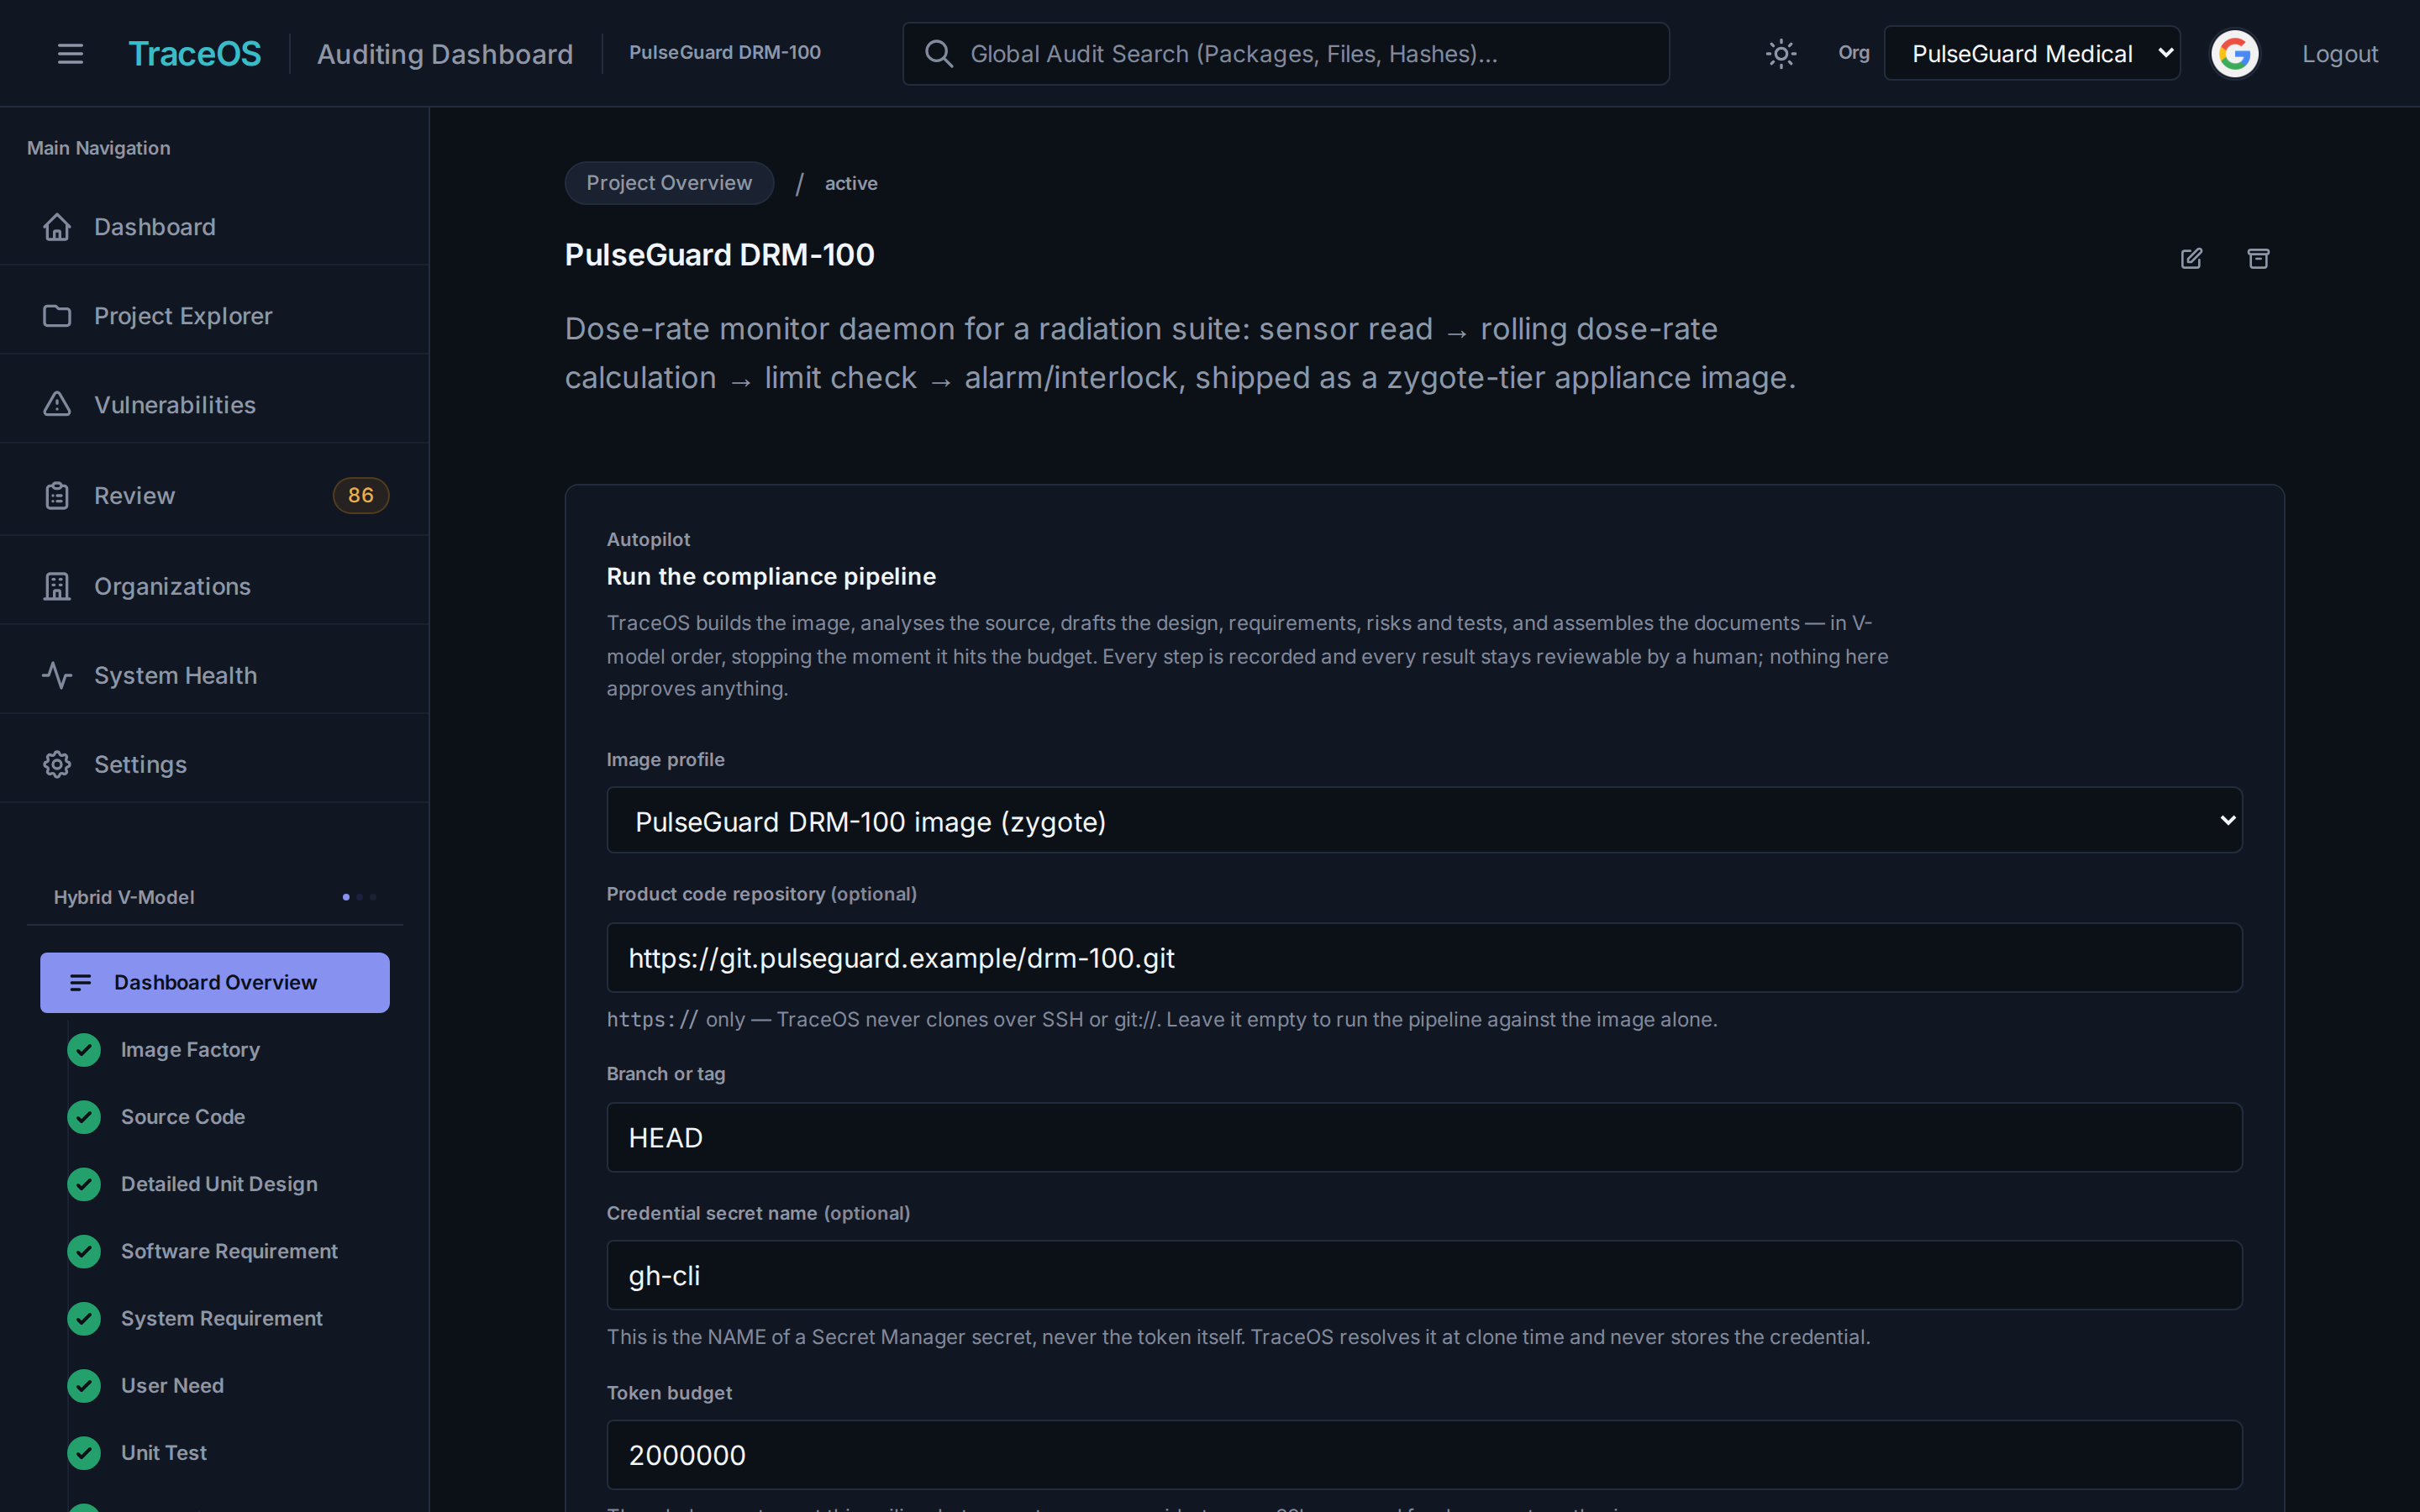2420x1512 pixels.
Task: Click the Image Factory green check icon
Action: coord(84,1050)
